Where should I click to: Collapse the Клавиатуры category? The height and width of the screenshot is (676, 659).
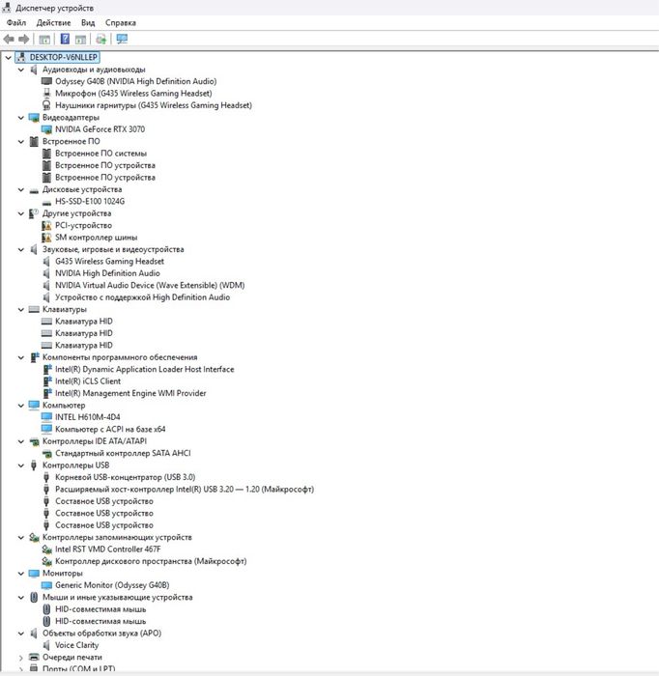coord(20,310)
